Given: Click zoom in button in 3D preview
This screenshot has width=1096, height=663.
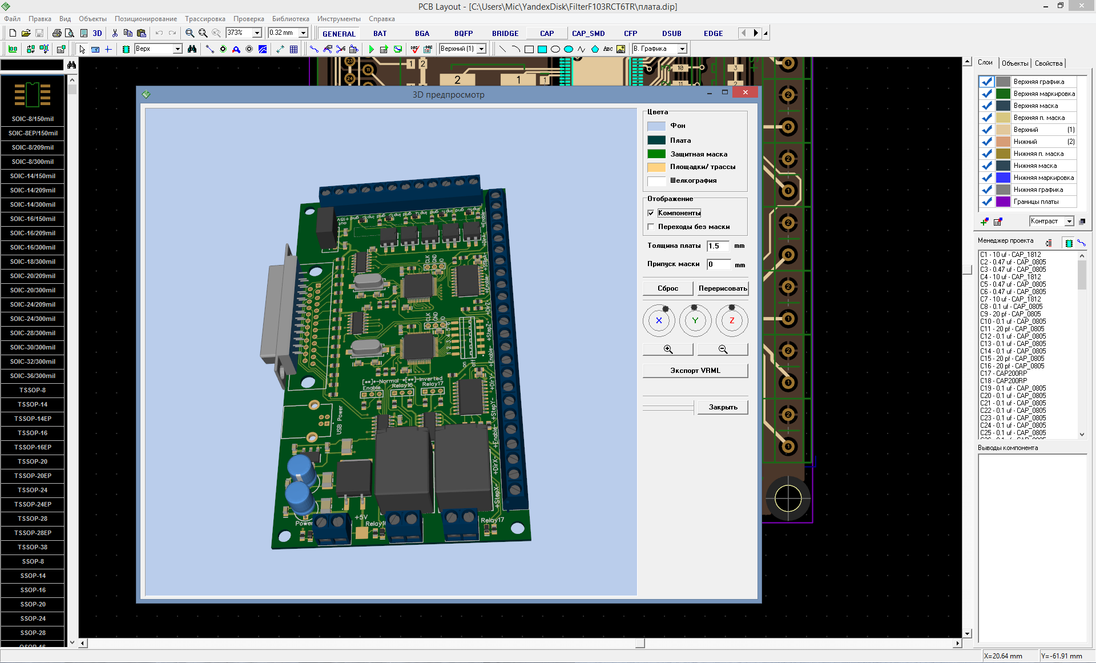Looking at the screenshot, I should point(668,349).
